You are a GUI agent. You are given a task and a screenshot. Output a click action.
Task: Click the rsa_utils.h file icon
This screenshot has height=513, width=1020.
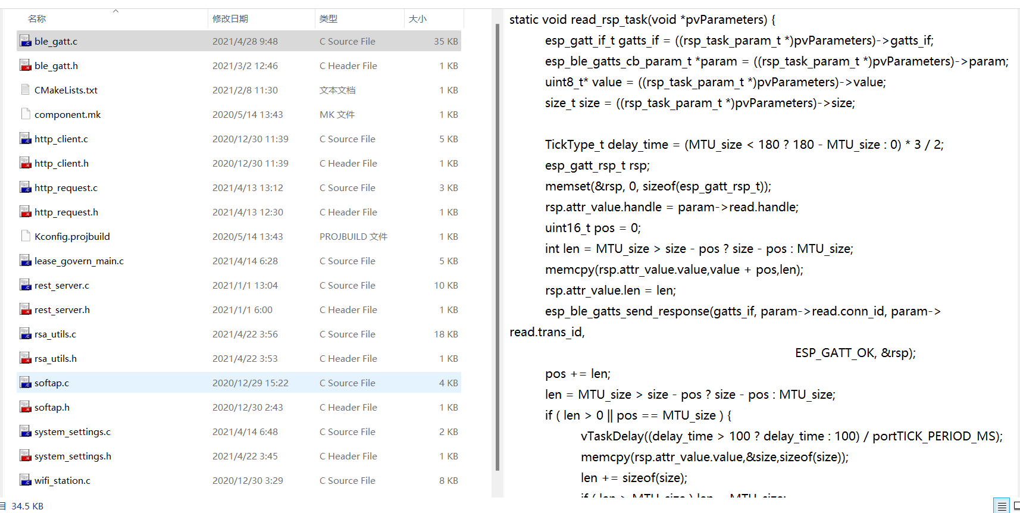tap(26, 358)
